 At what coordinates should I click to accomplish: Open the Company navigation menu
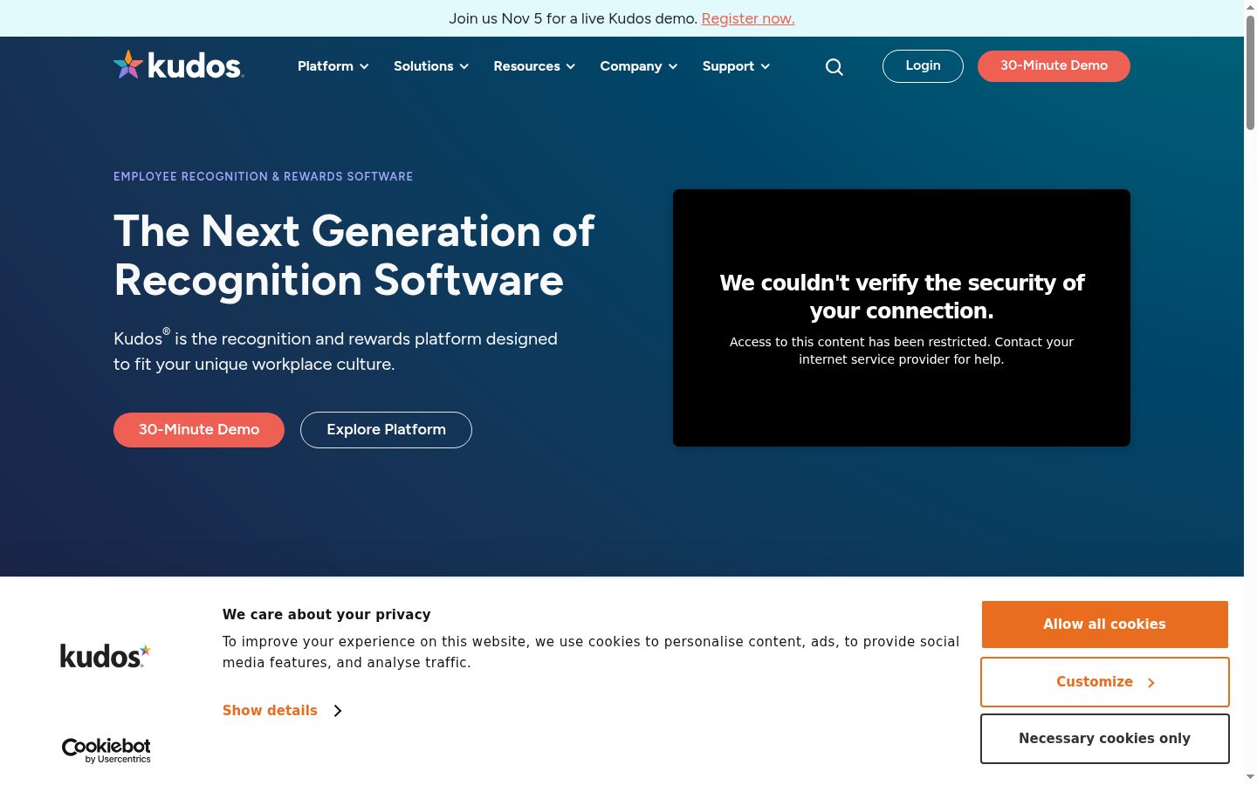[639, 66]
